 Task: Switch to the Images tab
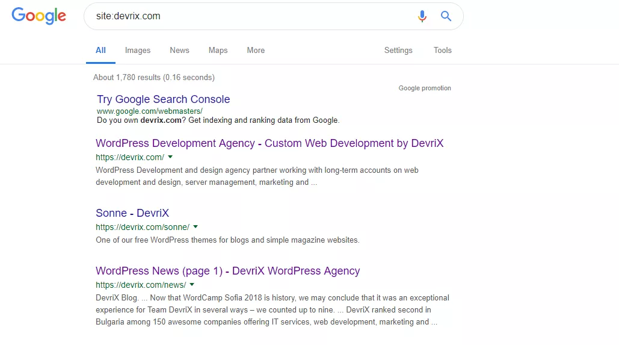(138, 50)
